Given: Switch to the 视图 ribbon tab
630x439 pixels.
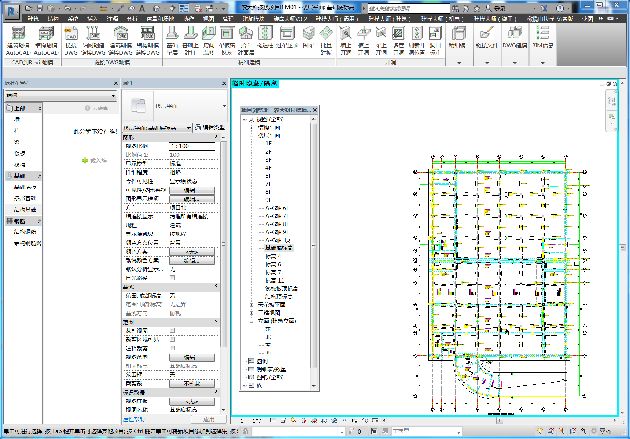Looking at the screenshot, I should (x=209, y=19).
